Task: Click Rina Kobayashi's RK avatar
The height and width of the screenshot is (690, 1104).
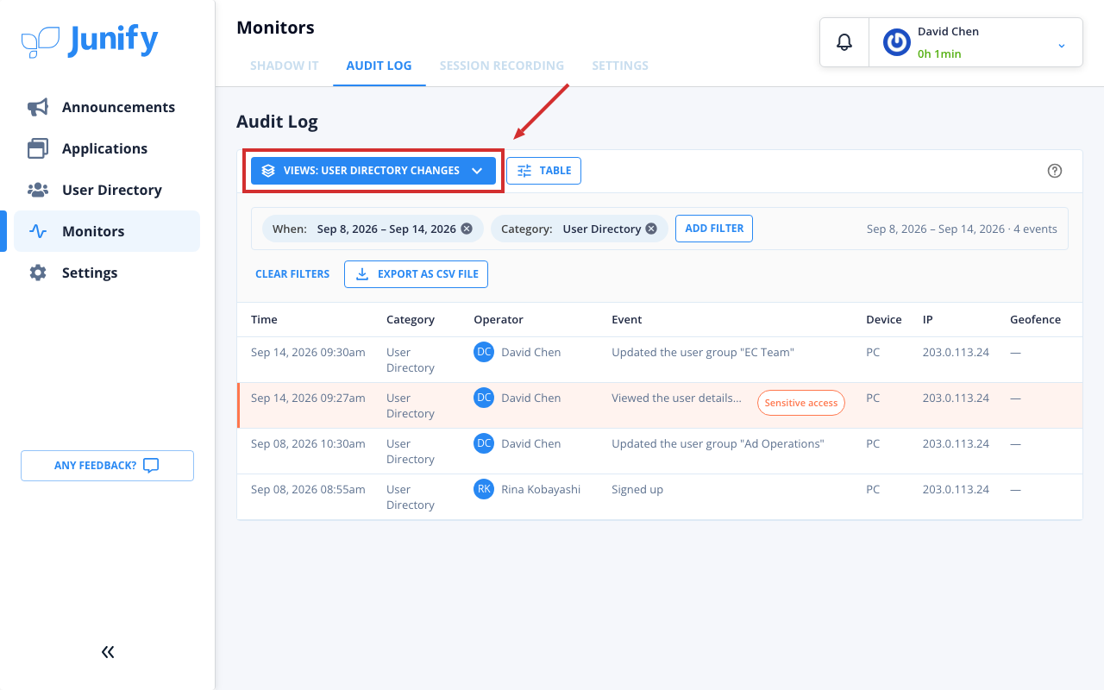Action: point(484,489)
